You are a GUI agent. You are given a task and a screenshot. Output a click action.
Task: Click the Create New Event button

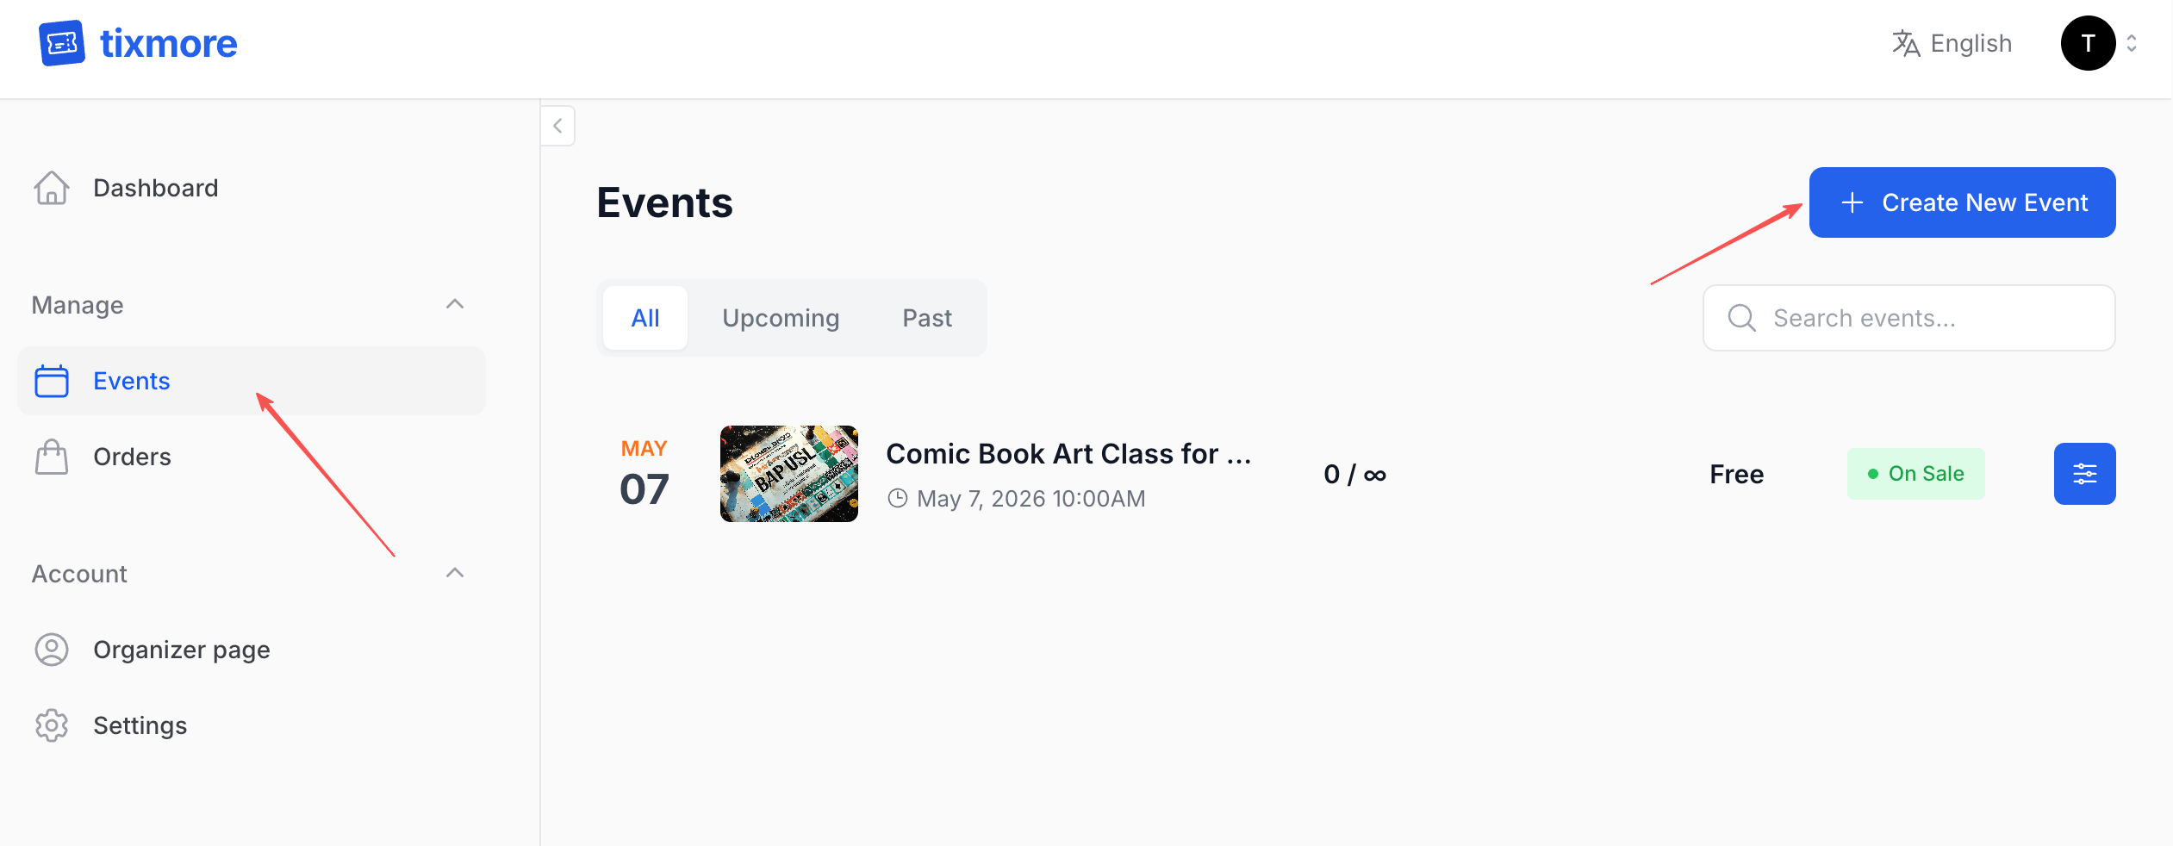pos(1962,202)
